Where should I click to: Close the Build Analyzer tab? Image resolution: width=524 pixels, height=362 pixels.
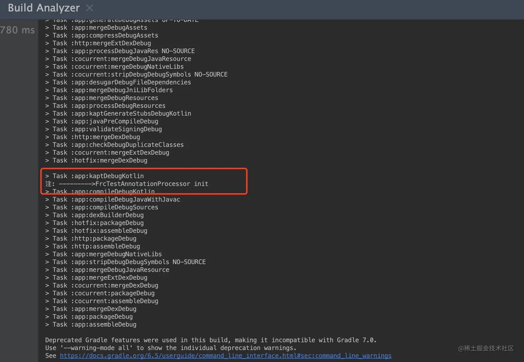click(x=89, y=8)
